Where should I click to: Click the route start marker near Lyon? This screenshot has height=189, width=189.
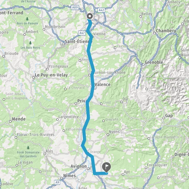tap(90, 16)
